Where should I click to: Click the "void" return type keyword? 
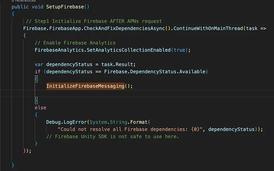37,7
